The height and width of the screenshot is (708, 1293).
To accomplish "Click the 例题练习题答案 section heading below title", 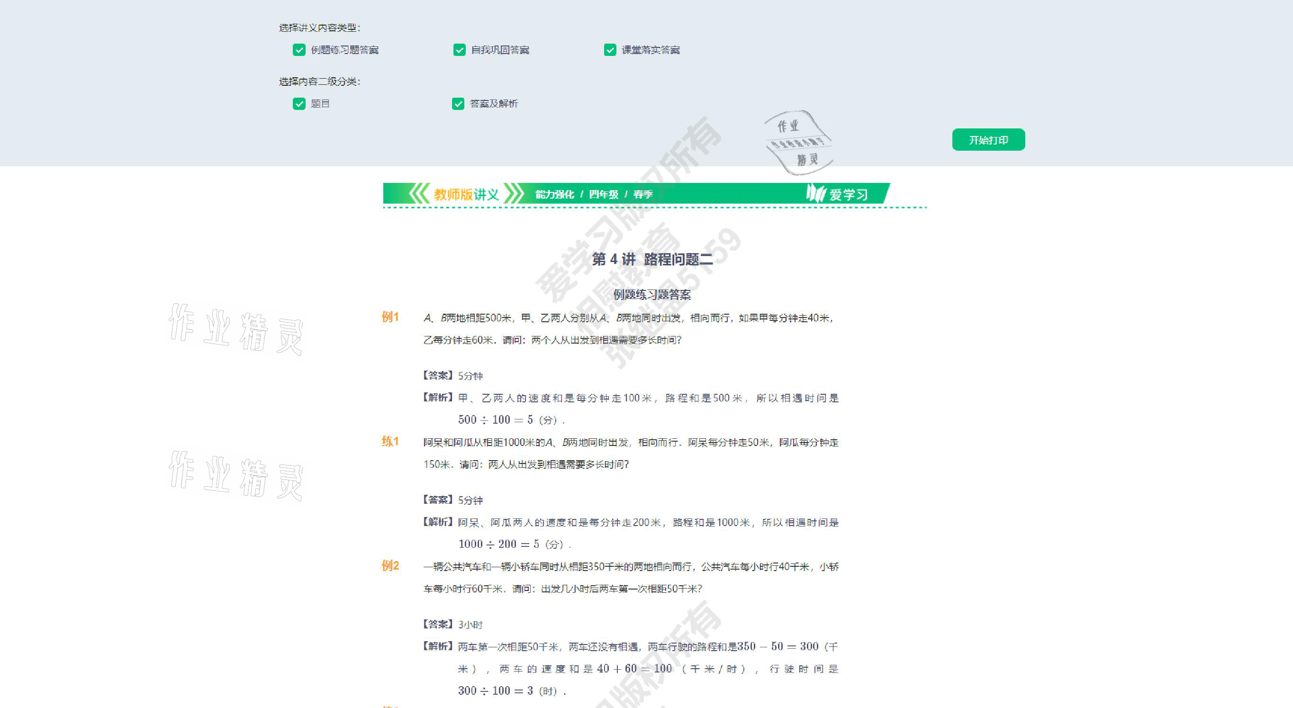I will coord(652,295).
